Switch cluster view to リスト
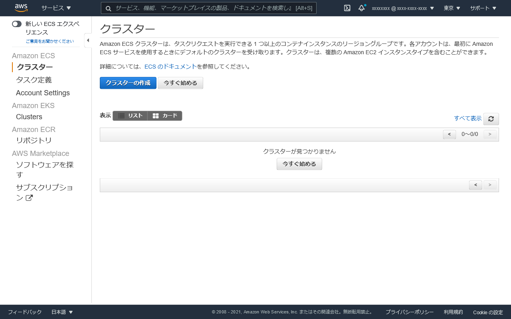511x319 pixels. 130,116
